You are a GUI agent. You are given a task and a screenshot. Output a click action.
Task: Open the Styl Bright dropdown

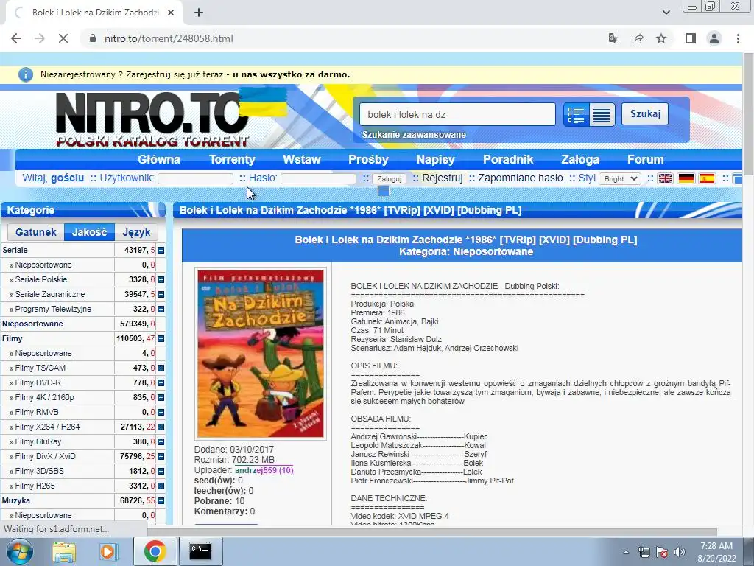click(620, 178)
